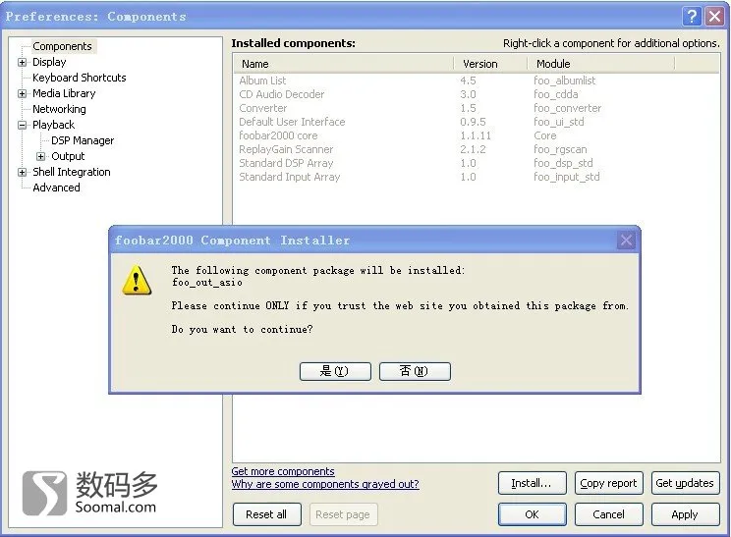The height and width of the screenshot is (537, 731).
Task: Close the Preferences window with X icon
Action: coord(714,17)
